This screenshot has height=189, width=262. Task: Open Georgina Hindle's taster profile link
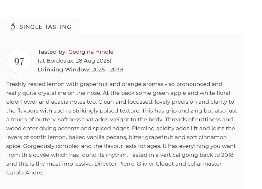point(91,52)
